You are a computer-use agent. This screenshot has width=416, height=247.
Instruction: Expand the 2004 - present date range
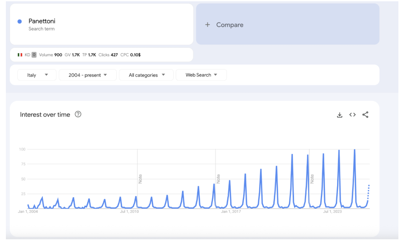[88, 75]
